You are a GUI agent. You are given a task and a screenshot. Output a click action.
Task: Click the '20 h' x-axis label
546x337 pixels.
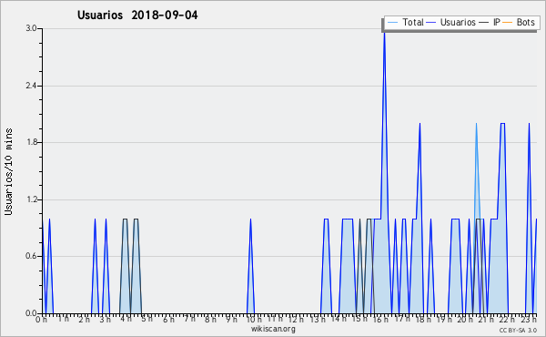click(465, 320)
